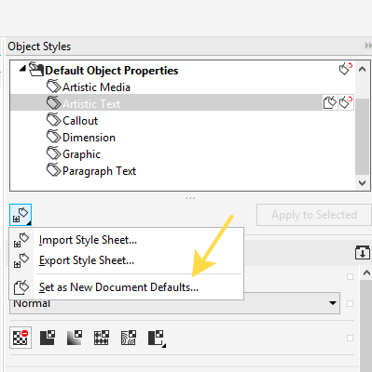372x372 pixels.
Task: Select the Bitmap pattern fill icon
Action: (129, 338)
